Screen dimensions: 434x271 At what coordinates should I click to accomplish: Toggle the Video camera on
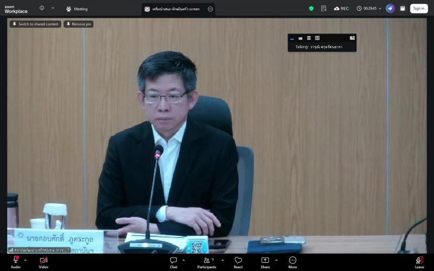point(43,262)
